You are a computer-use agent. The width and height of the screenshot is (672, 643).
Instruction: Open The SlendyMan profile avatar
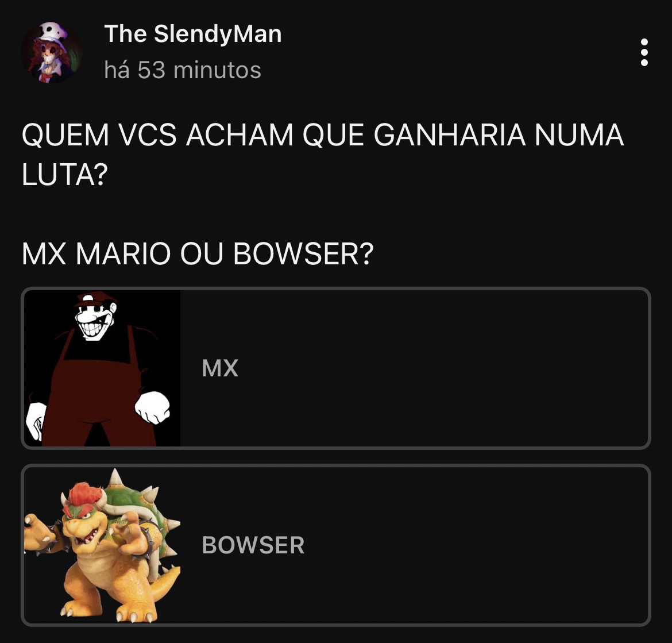52,52
